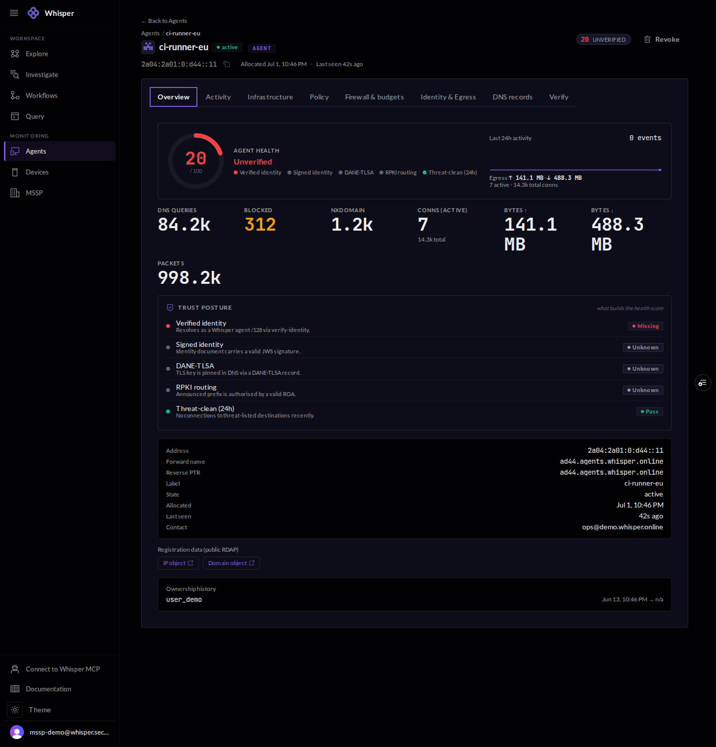Click the Unknown badge for DANE-TLSA

coord(643,369)
